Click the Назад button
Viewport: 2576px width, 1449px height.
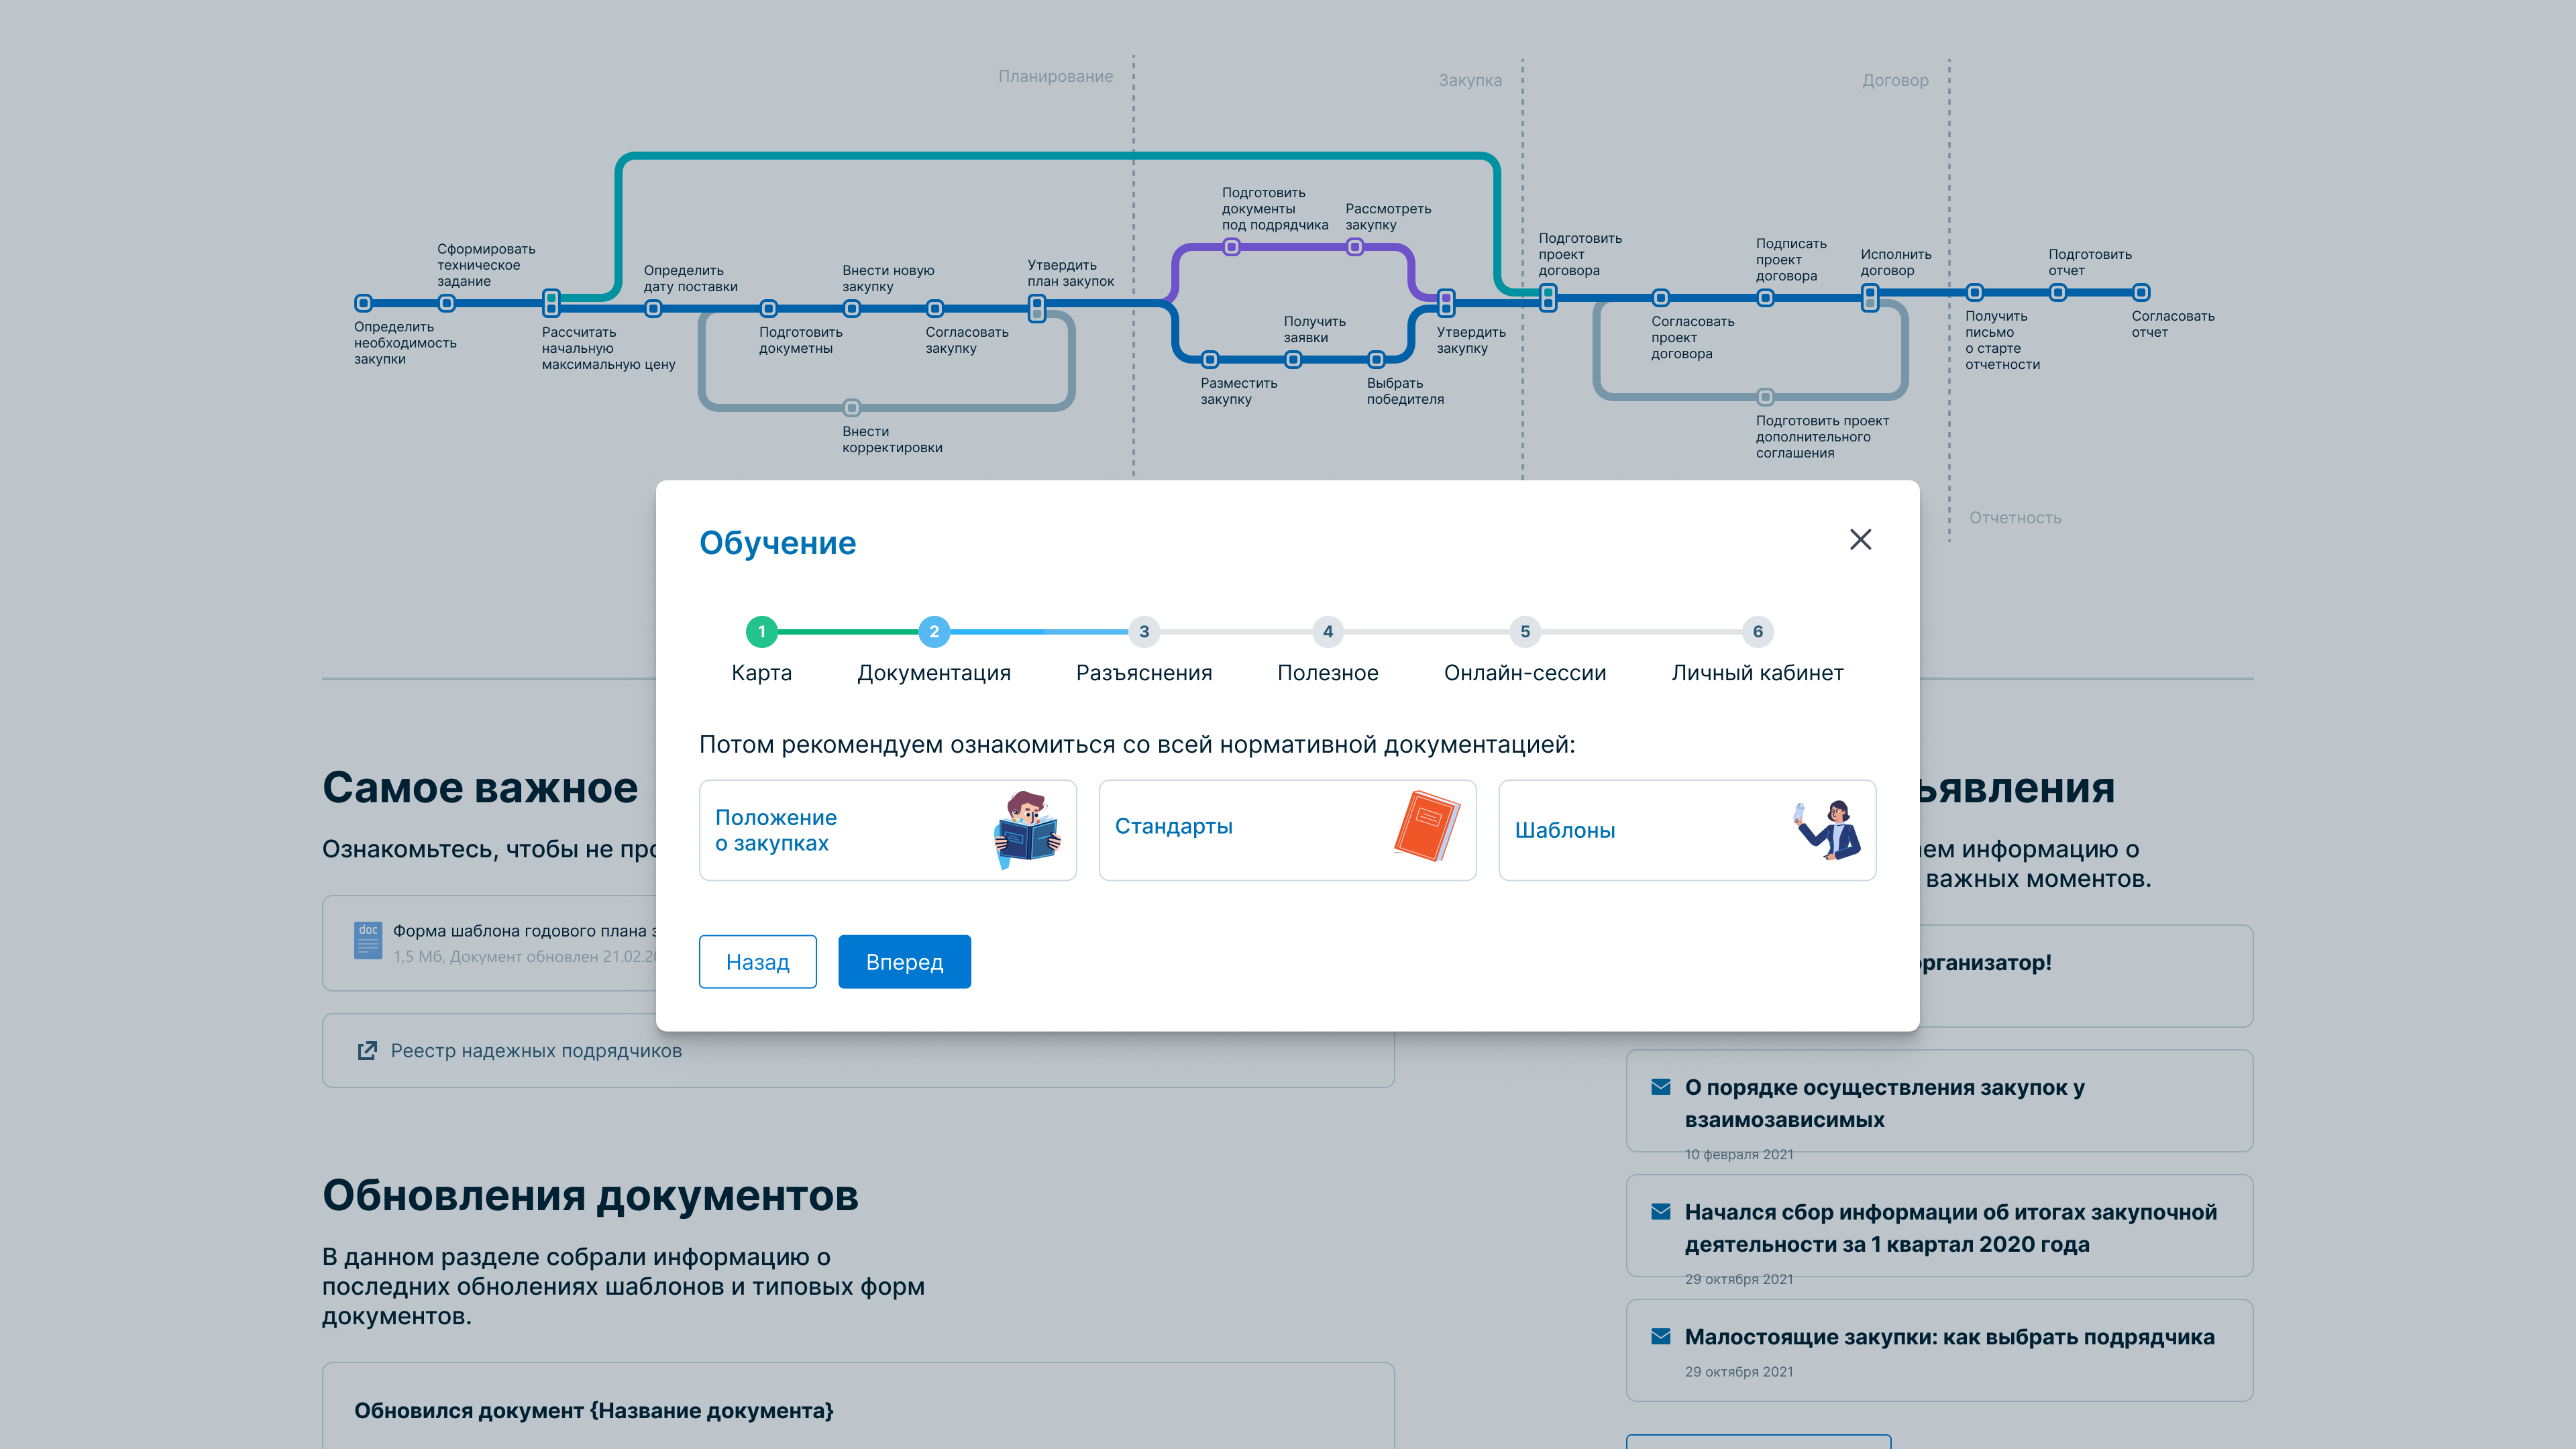click(x=757, y=962)
